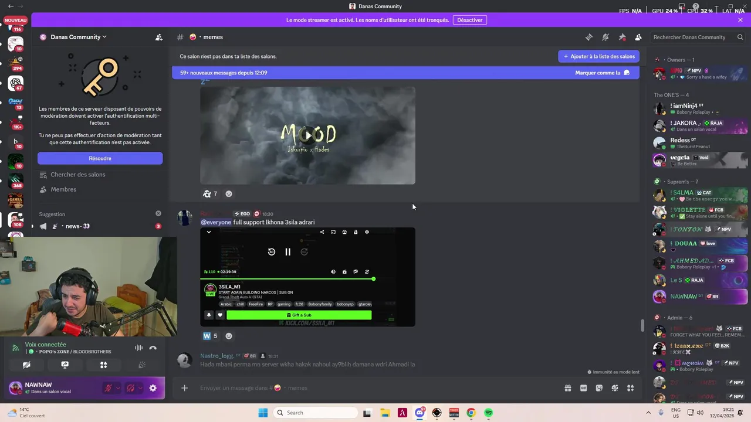Pause the embedded stream
Screen dimensions: 751x422
(x=287, y=252)
